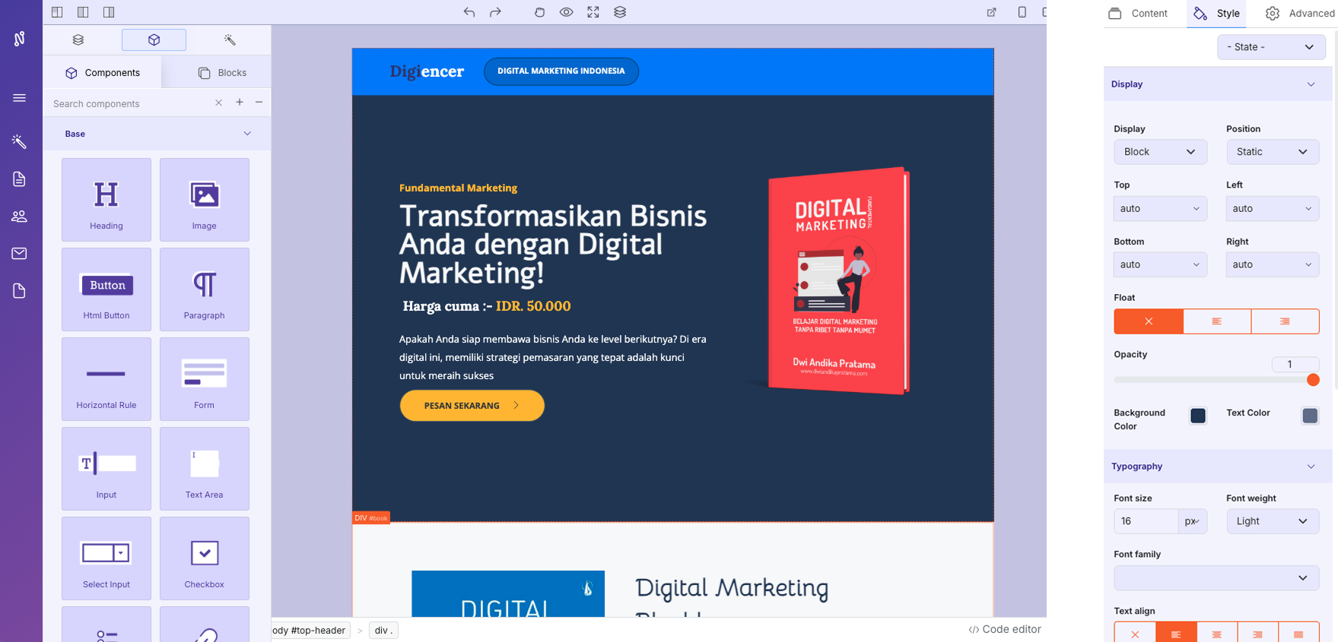Open the Code editor
Viewport: 1338px width, 642px height.
[x=1004, y=630]
